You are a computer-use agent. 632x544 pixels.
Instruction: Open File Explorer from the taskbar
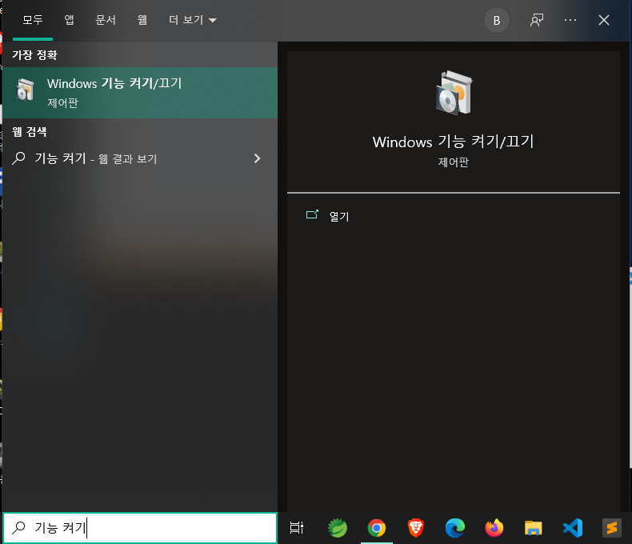534,528
